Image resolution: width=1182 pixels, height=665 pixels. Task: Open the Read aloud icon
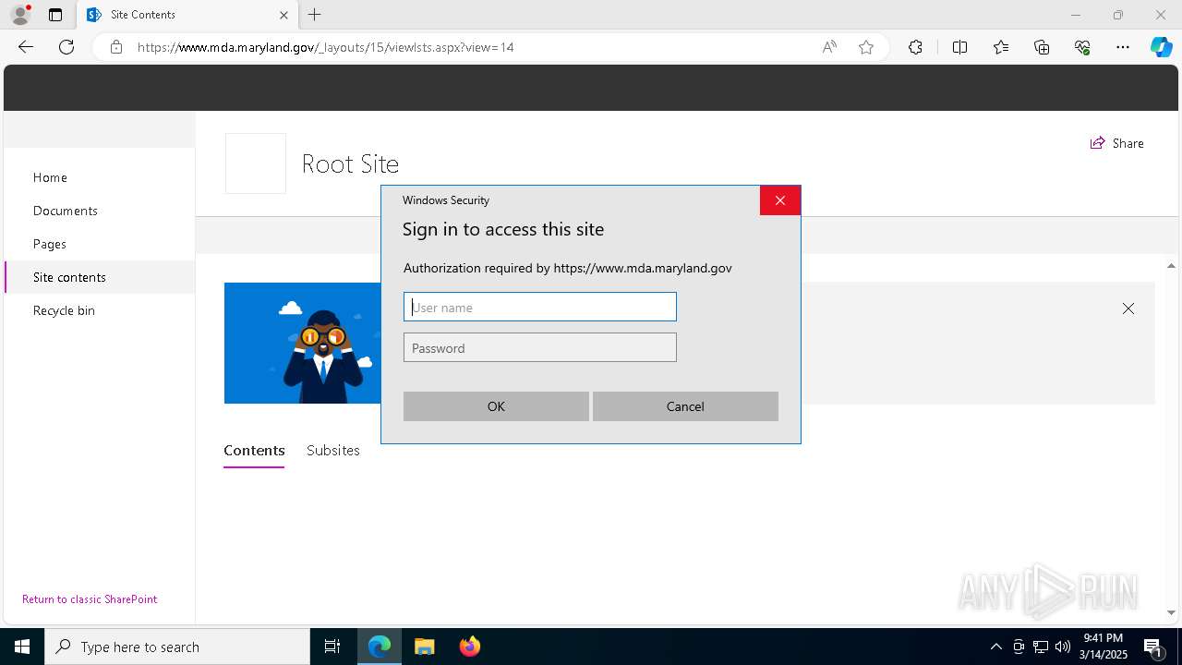pyautogui.click(x=829, y=47)
